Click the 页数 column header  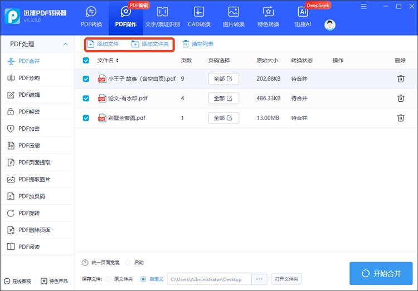click(x=186, y=61)
